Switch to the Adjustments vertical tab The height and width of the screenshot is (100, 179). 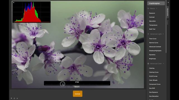point(168,12)
